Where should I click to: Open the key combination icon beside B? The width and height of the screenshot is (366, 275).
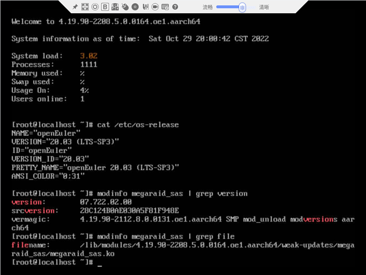(x=115, y=7)
